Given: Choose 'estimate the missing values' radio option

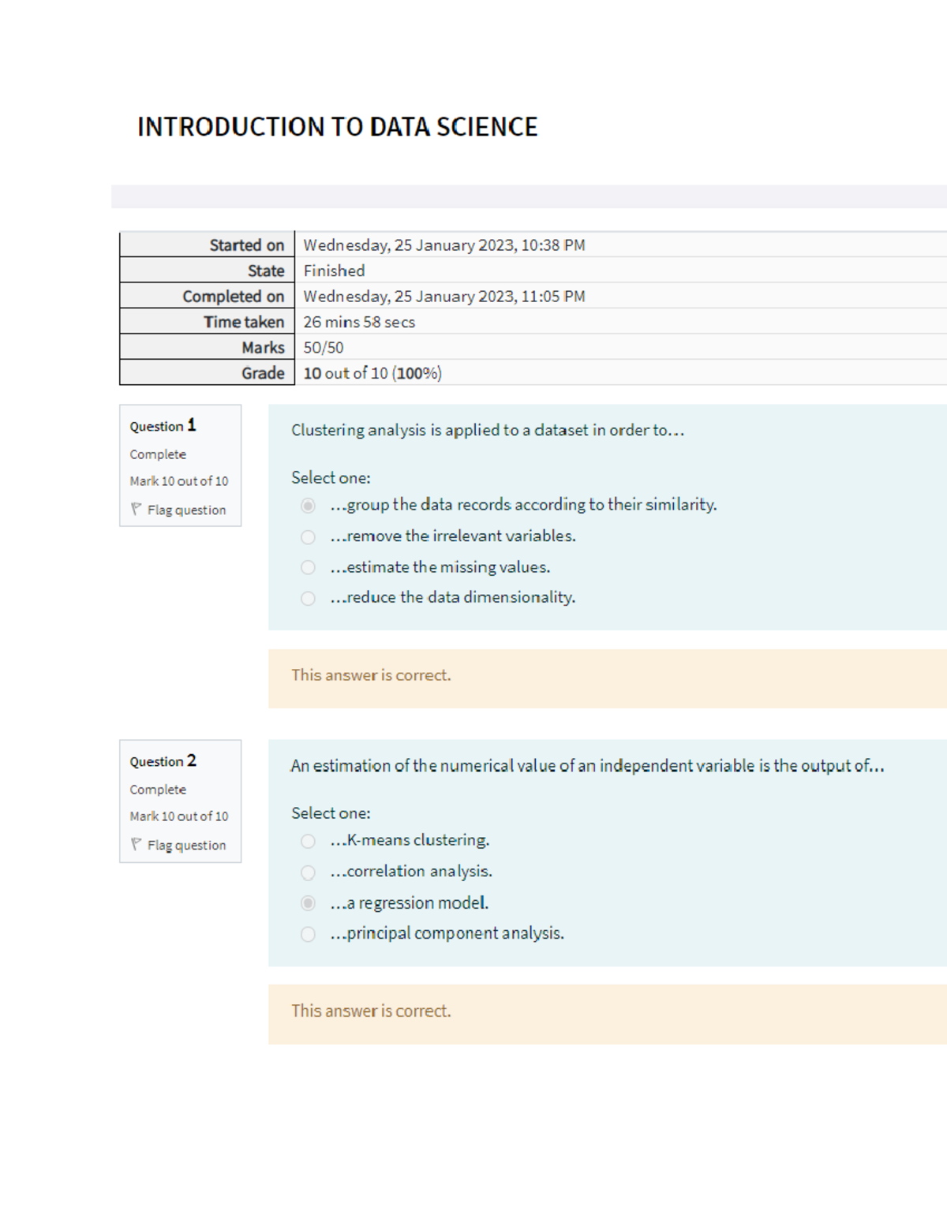Looking at the screenshot, I should (x=308, y=568).
